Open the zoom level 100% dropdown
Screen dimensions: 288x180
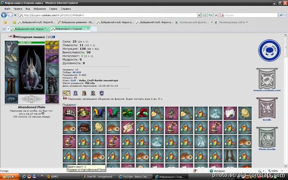tap(275, 171)
